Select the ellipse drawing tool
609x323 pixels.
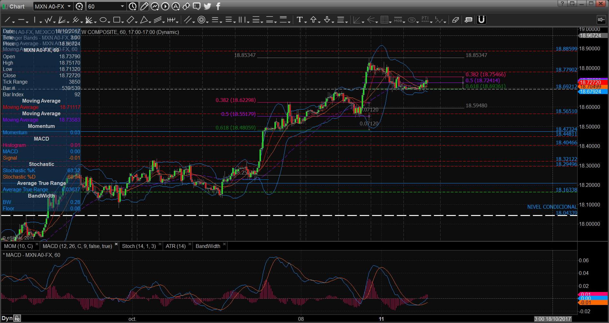(103, 20)
